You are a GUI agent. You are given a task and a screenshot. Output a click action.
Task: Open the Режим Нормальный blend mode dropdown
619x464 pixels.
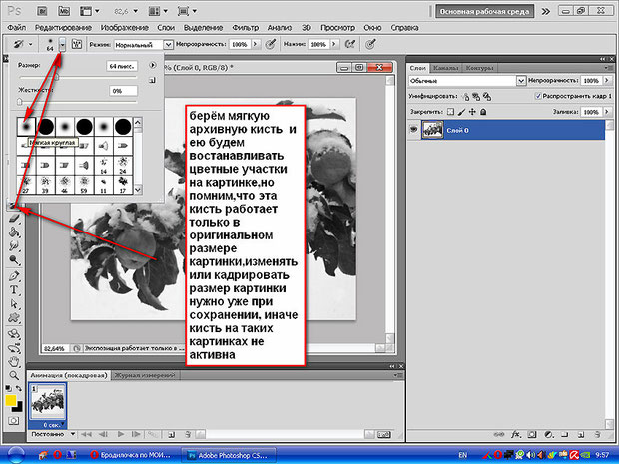(x=144, y=45)
